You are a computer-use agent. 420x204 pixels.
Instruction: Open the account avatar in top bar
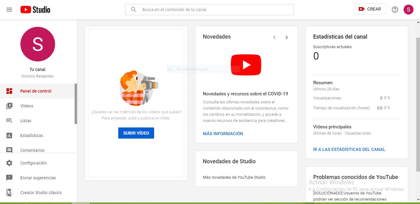click(409, 10)
